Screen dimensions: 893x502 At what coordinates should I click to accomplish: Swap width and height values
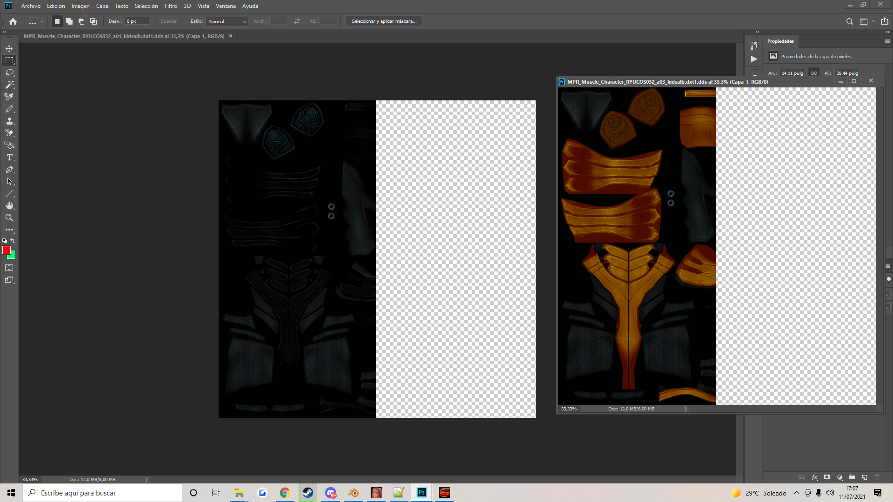click(x=297, y=21)
